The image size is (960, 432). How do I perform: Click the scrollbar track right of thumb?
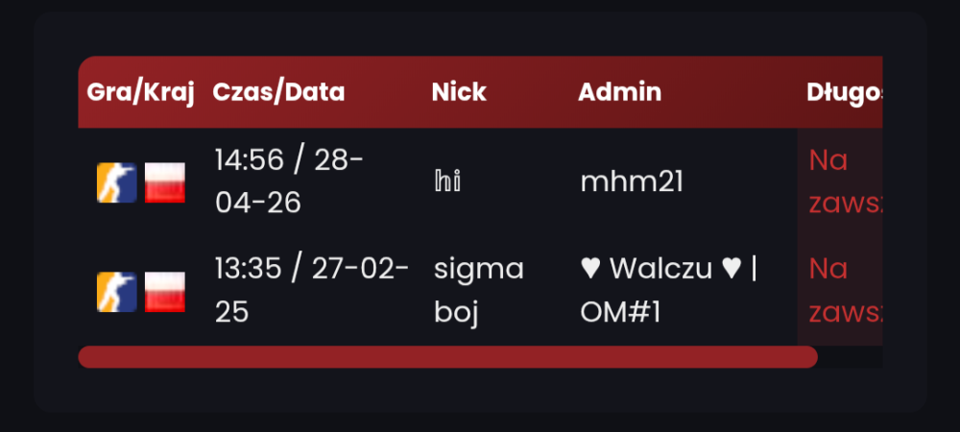point(851,357)
